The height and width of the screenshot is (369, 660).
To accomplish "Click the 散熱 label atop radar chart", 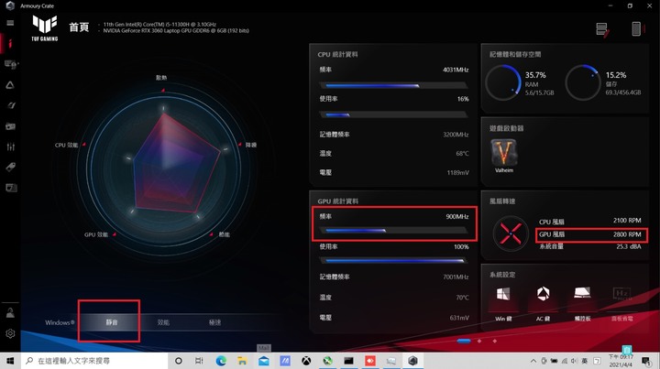I will [161, 78].
